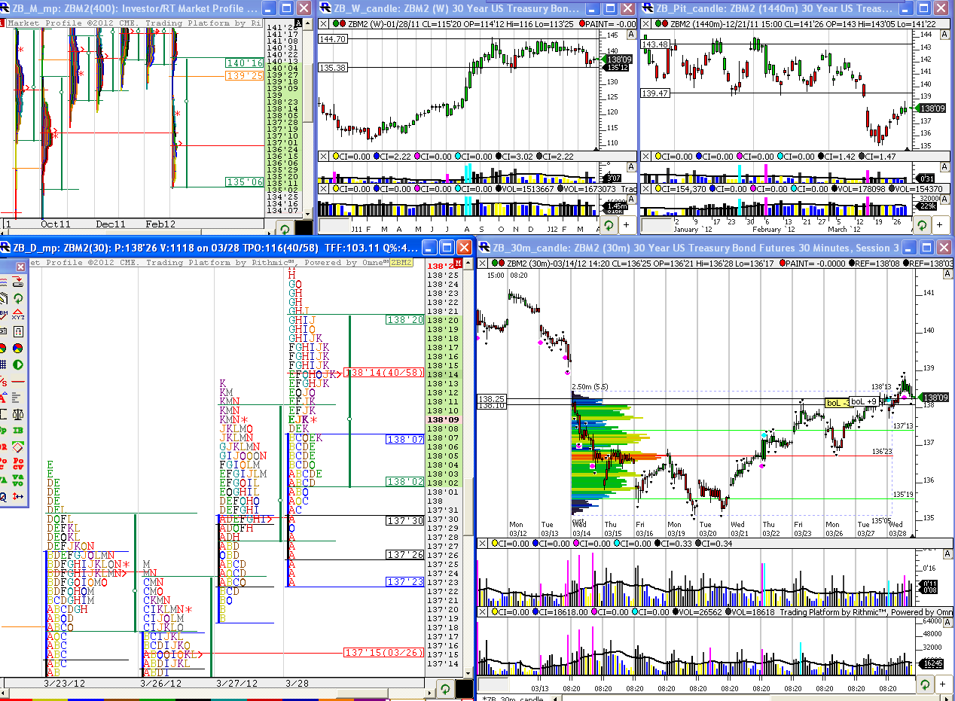Screen dimensions: 955x701
Task: Click the plus button in ZB_Pit_candle
Action: 940,224
